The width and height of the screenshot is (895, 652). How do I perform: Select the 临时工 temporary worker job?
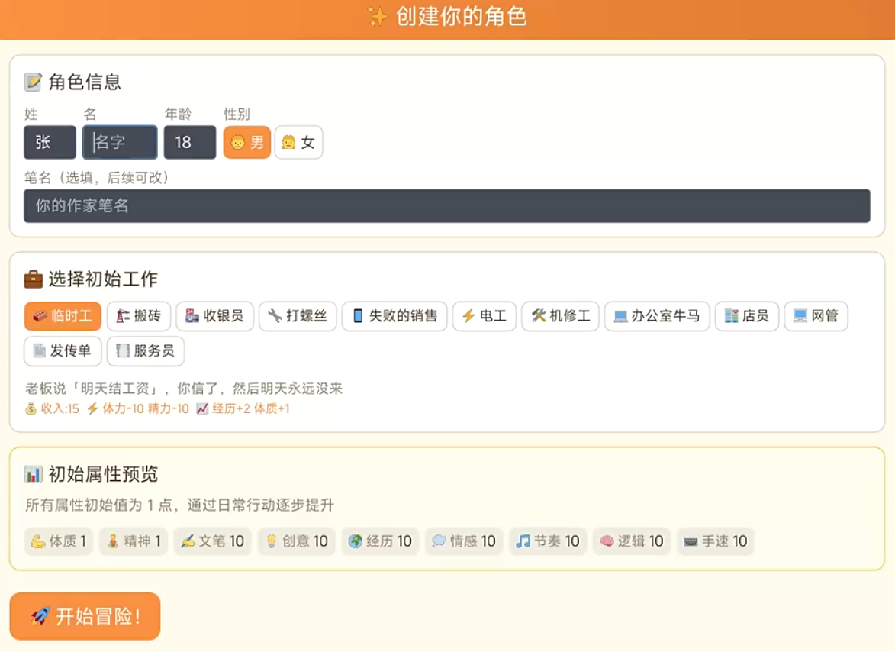(x=61, y=316)
